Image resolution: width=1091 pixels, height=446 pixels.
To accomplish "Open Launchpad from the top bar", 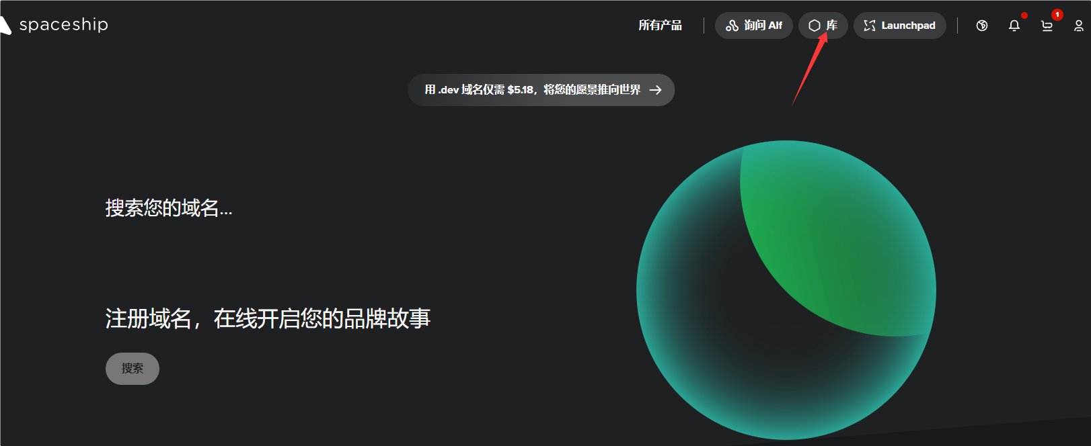I will [x=899, y=26].
